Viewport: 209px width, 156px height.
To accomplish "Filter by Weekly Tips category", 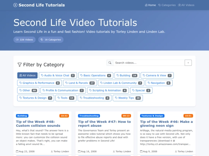I will point(128,98).
